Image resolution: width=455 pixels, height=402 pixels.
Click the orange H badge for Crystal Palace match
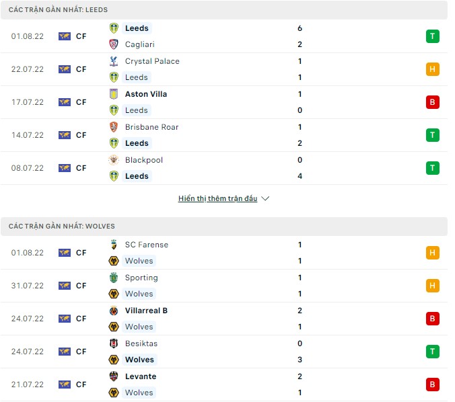pyautogui.click(x=432, y=69)
